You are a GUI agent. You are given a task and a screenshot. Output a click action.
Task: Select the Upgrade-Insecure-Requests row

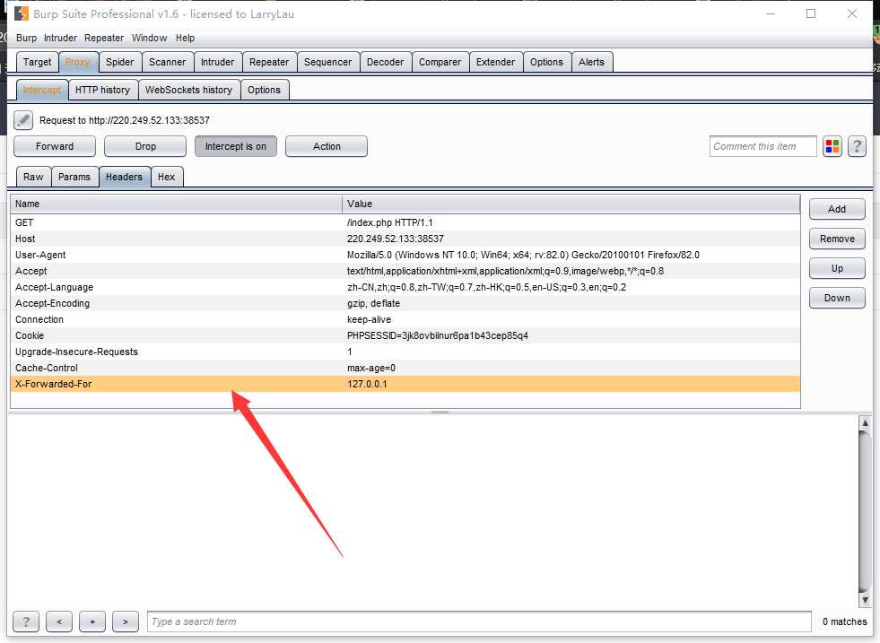[405, 352]
